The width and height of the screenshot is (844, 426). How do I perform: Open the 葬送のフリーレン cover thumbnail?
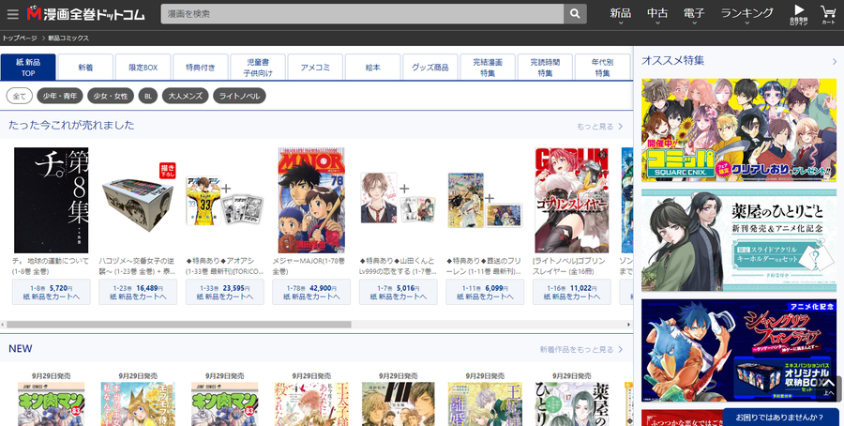pyautogui.click(x=485, y=200)
